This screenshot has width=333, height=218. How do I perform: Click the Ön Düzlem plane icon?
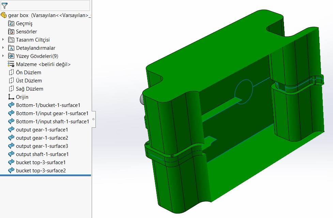[11, 73]
